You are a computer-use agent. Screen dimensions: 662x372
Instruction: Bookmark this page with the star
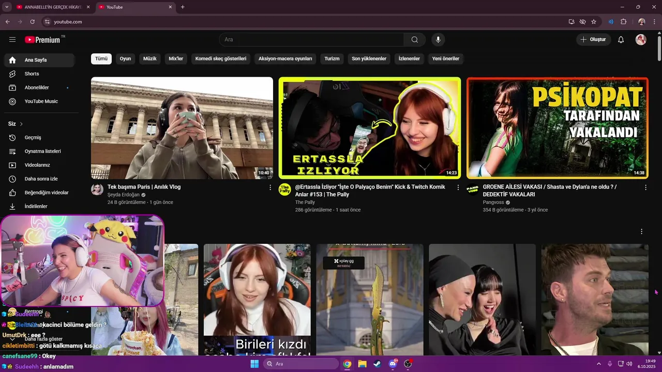click(594, 22)
